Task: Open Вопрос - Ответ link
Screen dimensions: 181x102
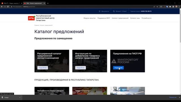Action: click(121, 11)
